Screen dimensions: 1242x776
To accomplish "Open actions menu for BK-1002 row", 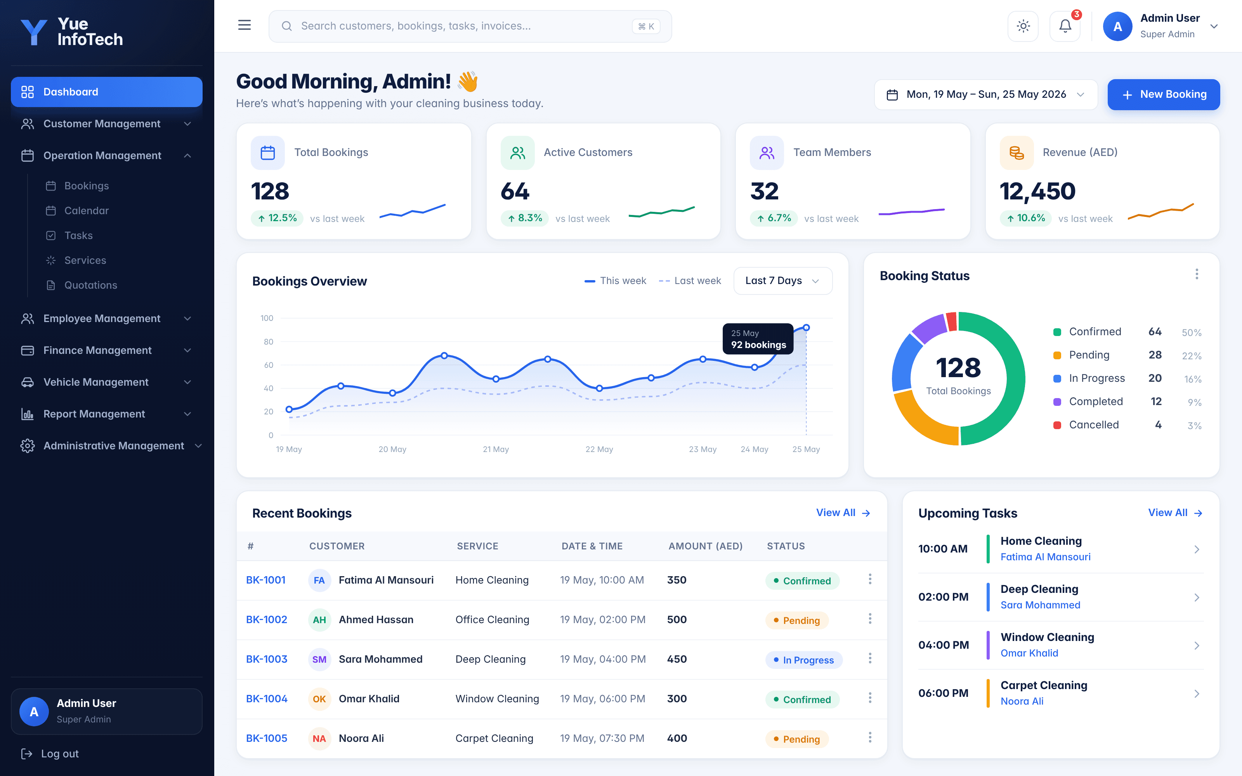I will point(869,618).
